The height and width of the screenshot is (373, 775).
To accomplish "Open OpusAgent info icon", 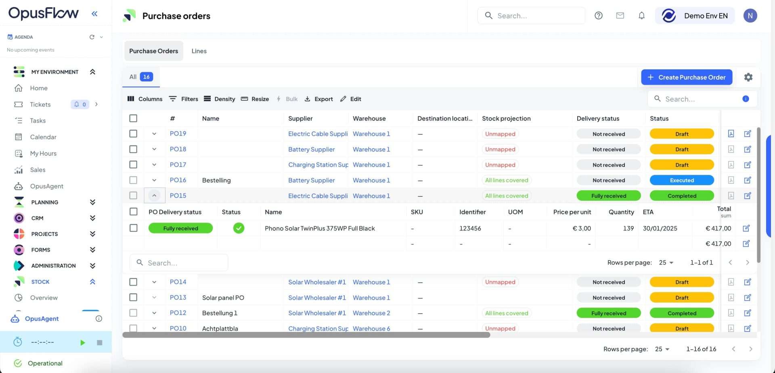I will tap(99, 319).
